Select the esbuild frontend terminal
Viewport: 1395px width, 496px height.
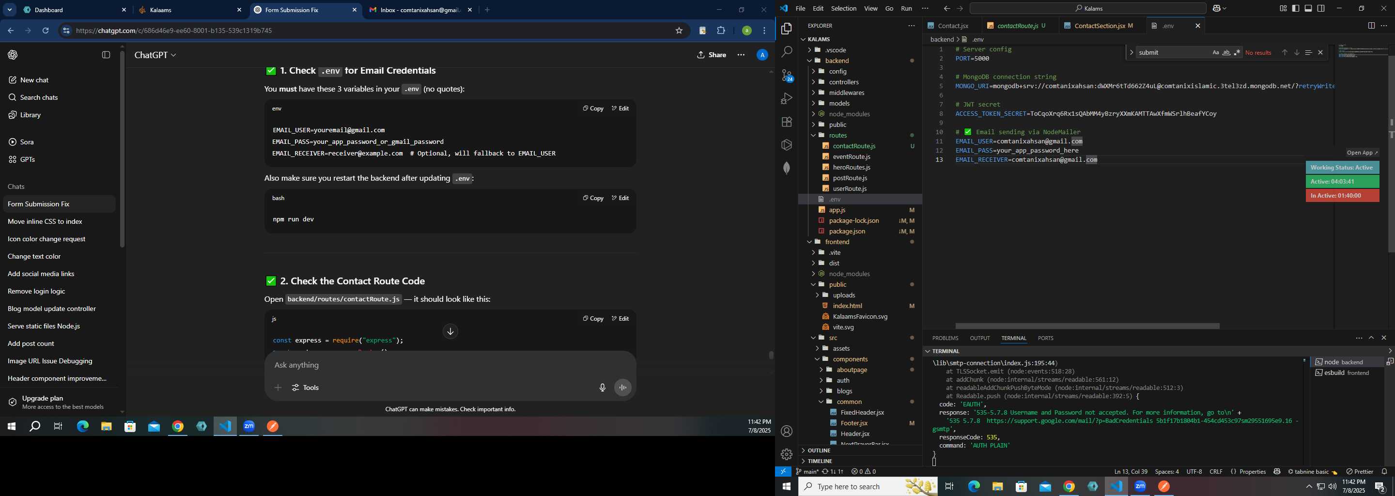point(1346,373)
